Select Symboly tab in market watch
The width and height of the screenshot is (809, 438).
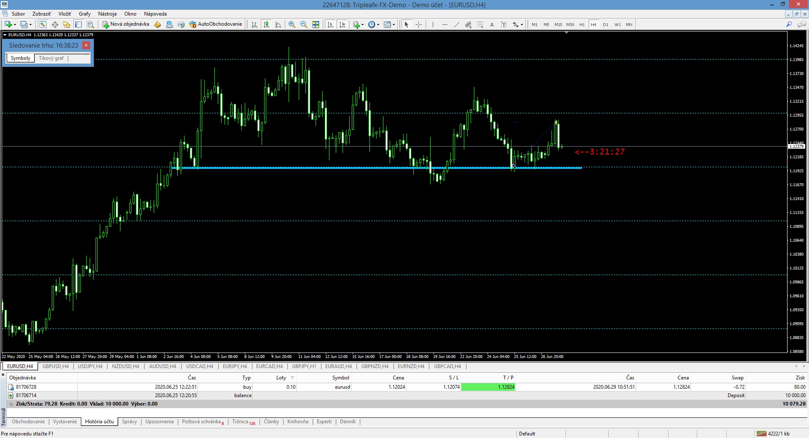[x=21, y=58]
